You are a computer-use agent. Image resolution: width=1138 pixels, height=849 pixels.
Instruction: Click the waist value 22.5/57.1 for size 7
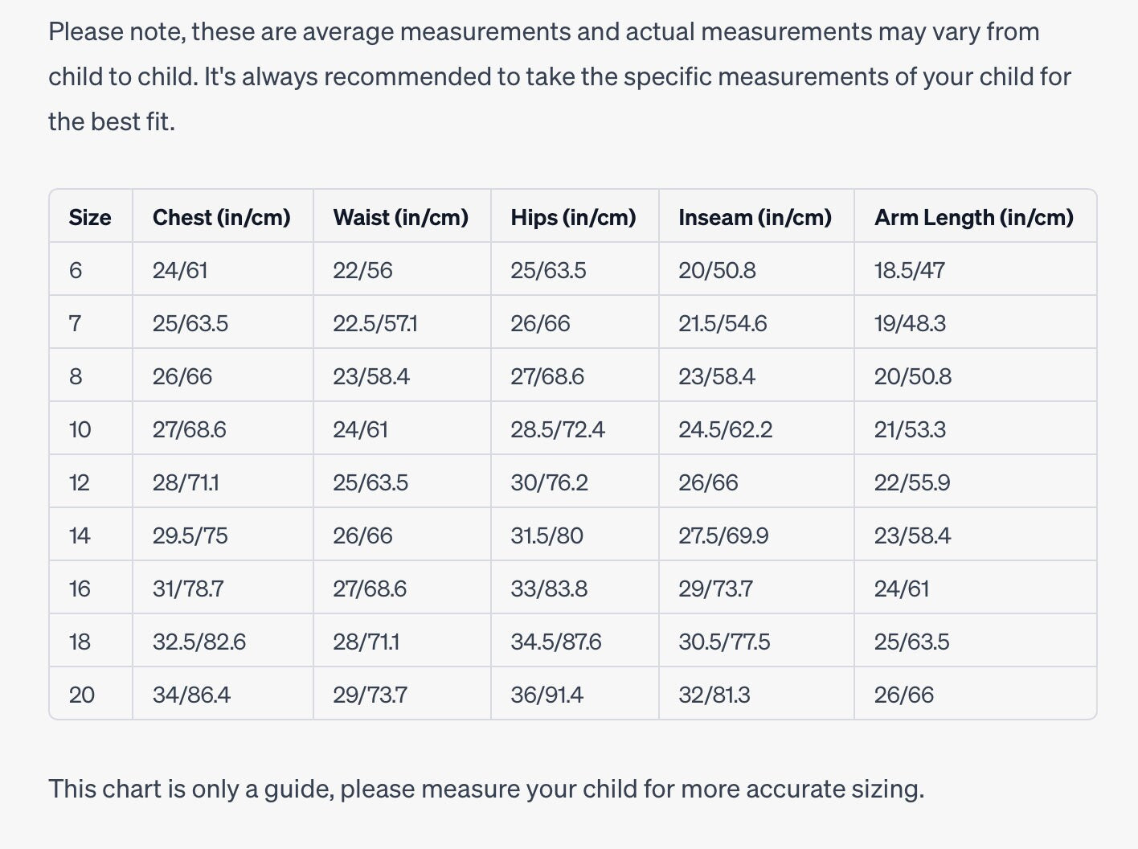tap(375, 323)
